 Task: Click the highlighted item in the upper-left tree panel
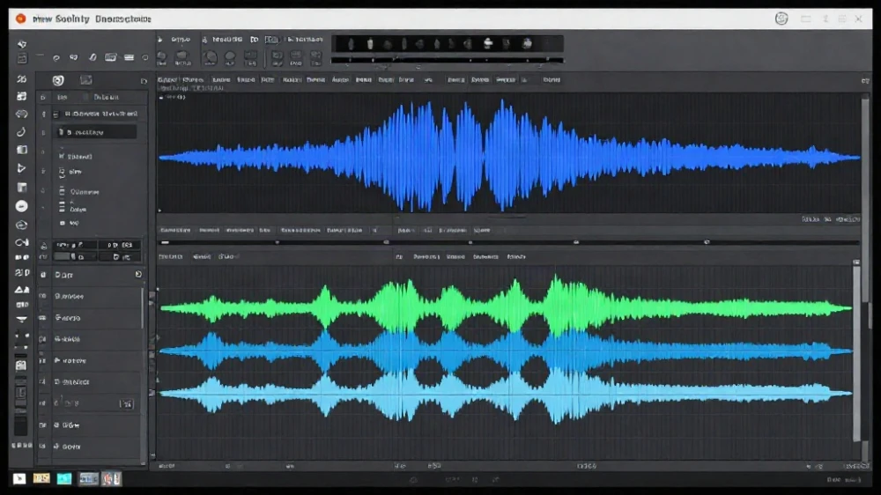coord(96,133)
